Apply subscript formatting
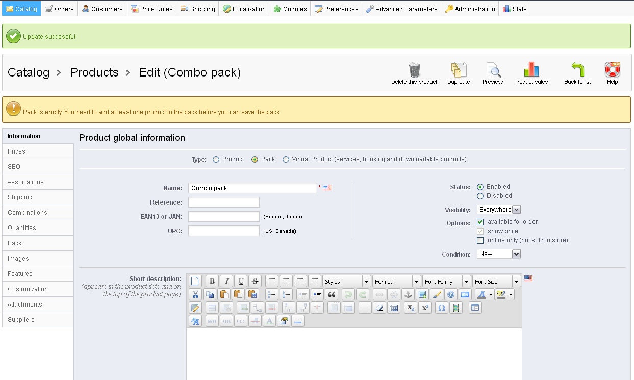Viewport: 634px width, 380px height. click(x=410, y=308)
